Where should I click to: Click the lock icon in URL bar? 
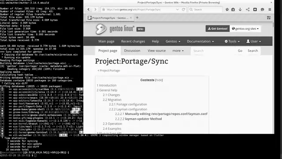coord(104,10)
